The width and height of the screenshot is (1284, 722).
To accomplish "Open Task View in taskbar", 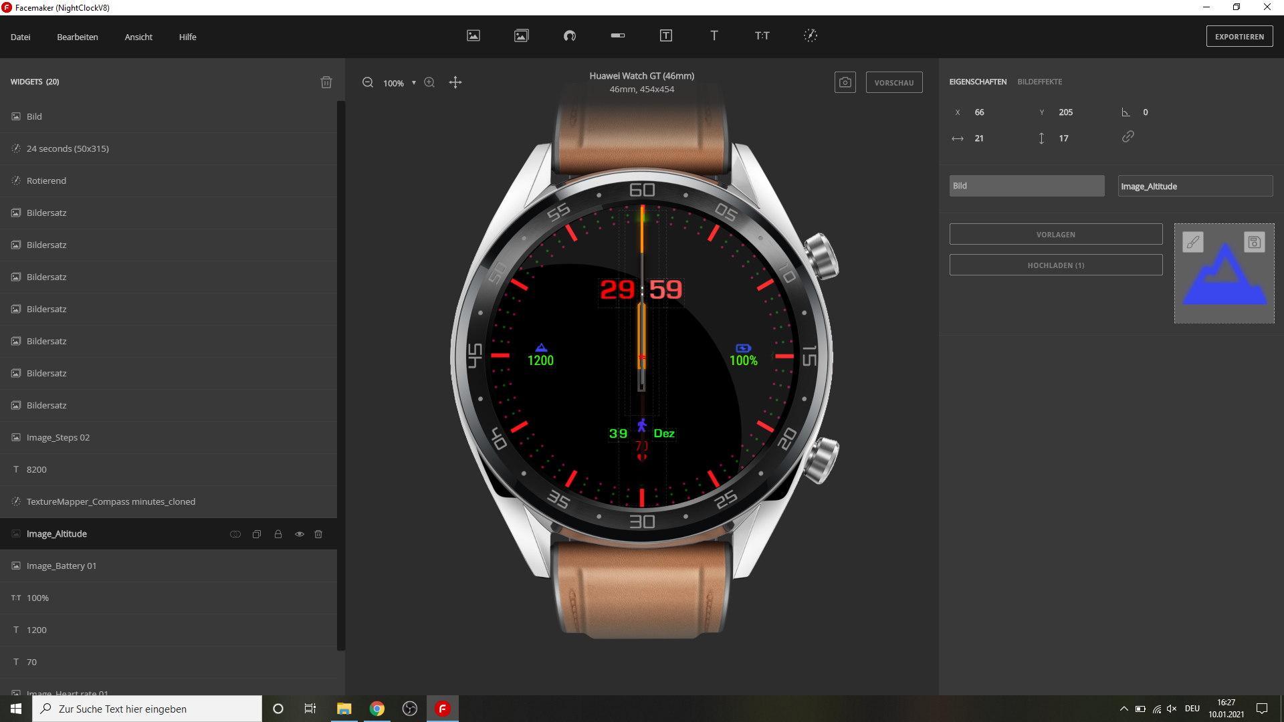I will pyautogui.click(x=310, y=709).
